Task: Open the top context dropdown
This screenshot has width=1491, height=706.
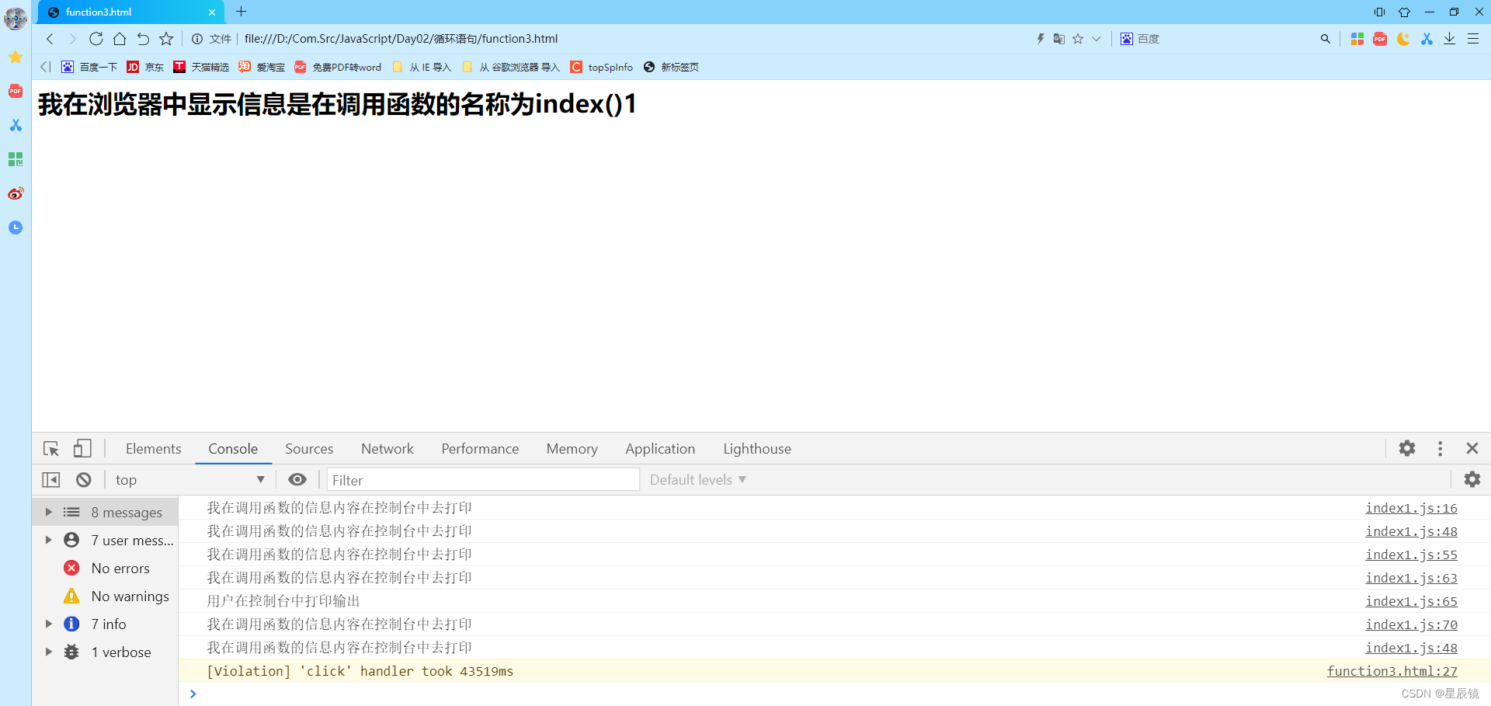Action: pyautogui.click(x=190, y=480)
